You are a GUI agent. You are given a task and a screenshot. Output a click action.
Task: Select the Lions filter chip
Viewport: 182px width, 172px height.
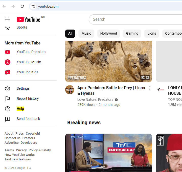pyautogui.click(x=152, y=34)
